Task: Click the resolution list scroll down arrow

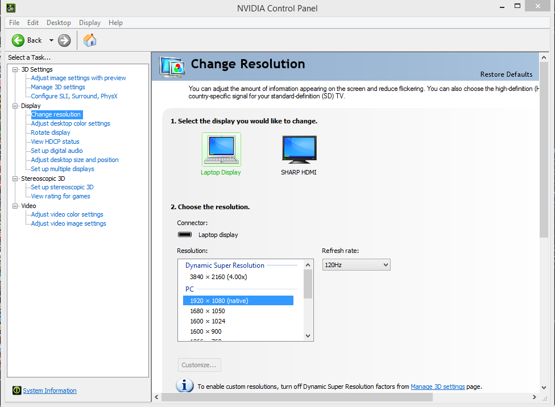Action: pyautogui.click(x=308, y=336)
